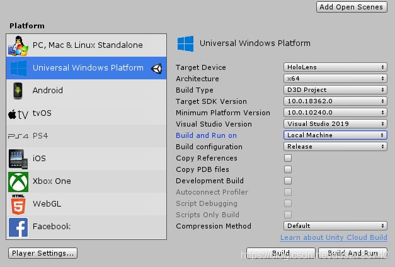Click the HTML5 WebGL icon
This screenshot has height=267, width=395.
[18, 204]
